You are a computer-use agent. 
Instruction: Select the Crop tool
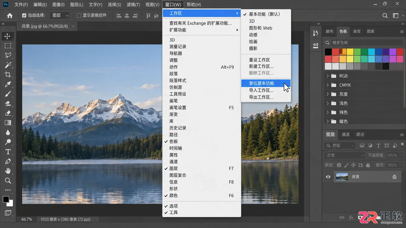click(8, 75)
